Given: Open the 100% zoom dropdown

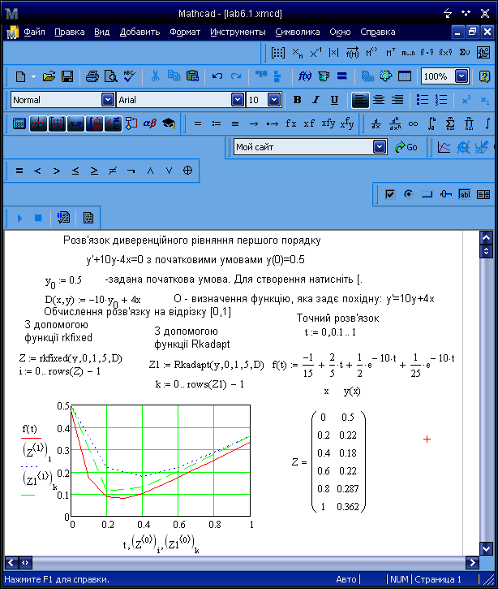Looking at the screenshot, I should (462, 76).
